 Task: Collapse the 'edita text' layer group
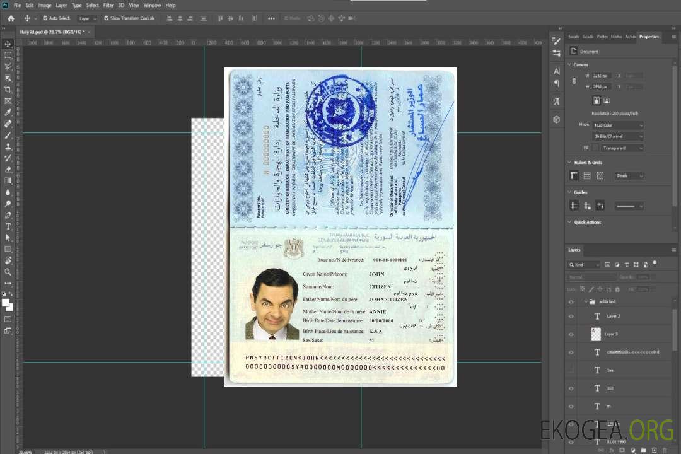(586, 301)
